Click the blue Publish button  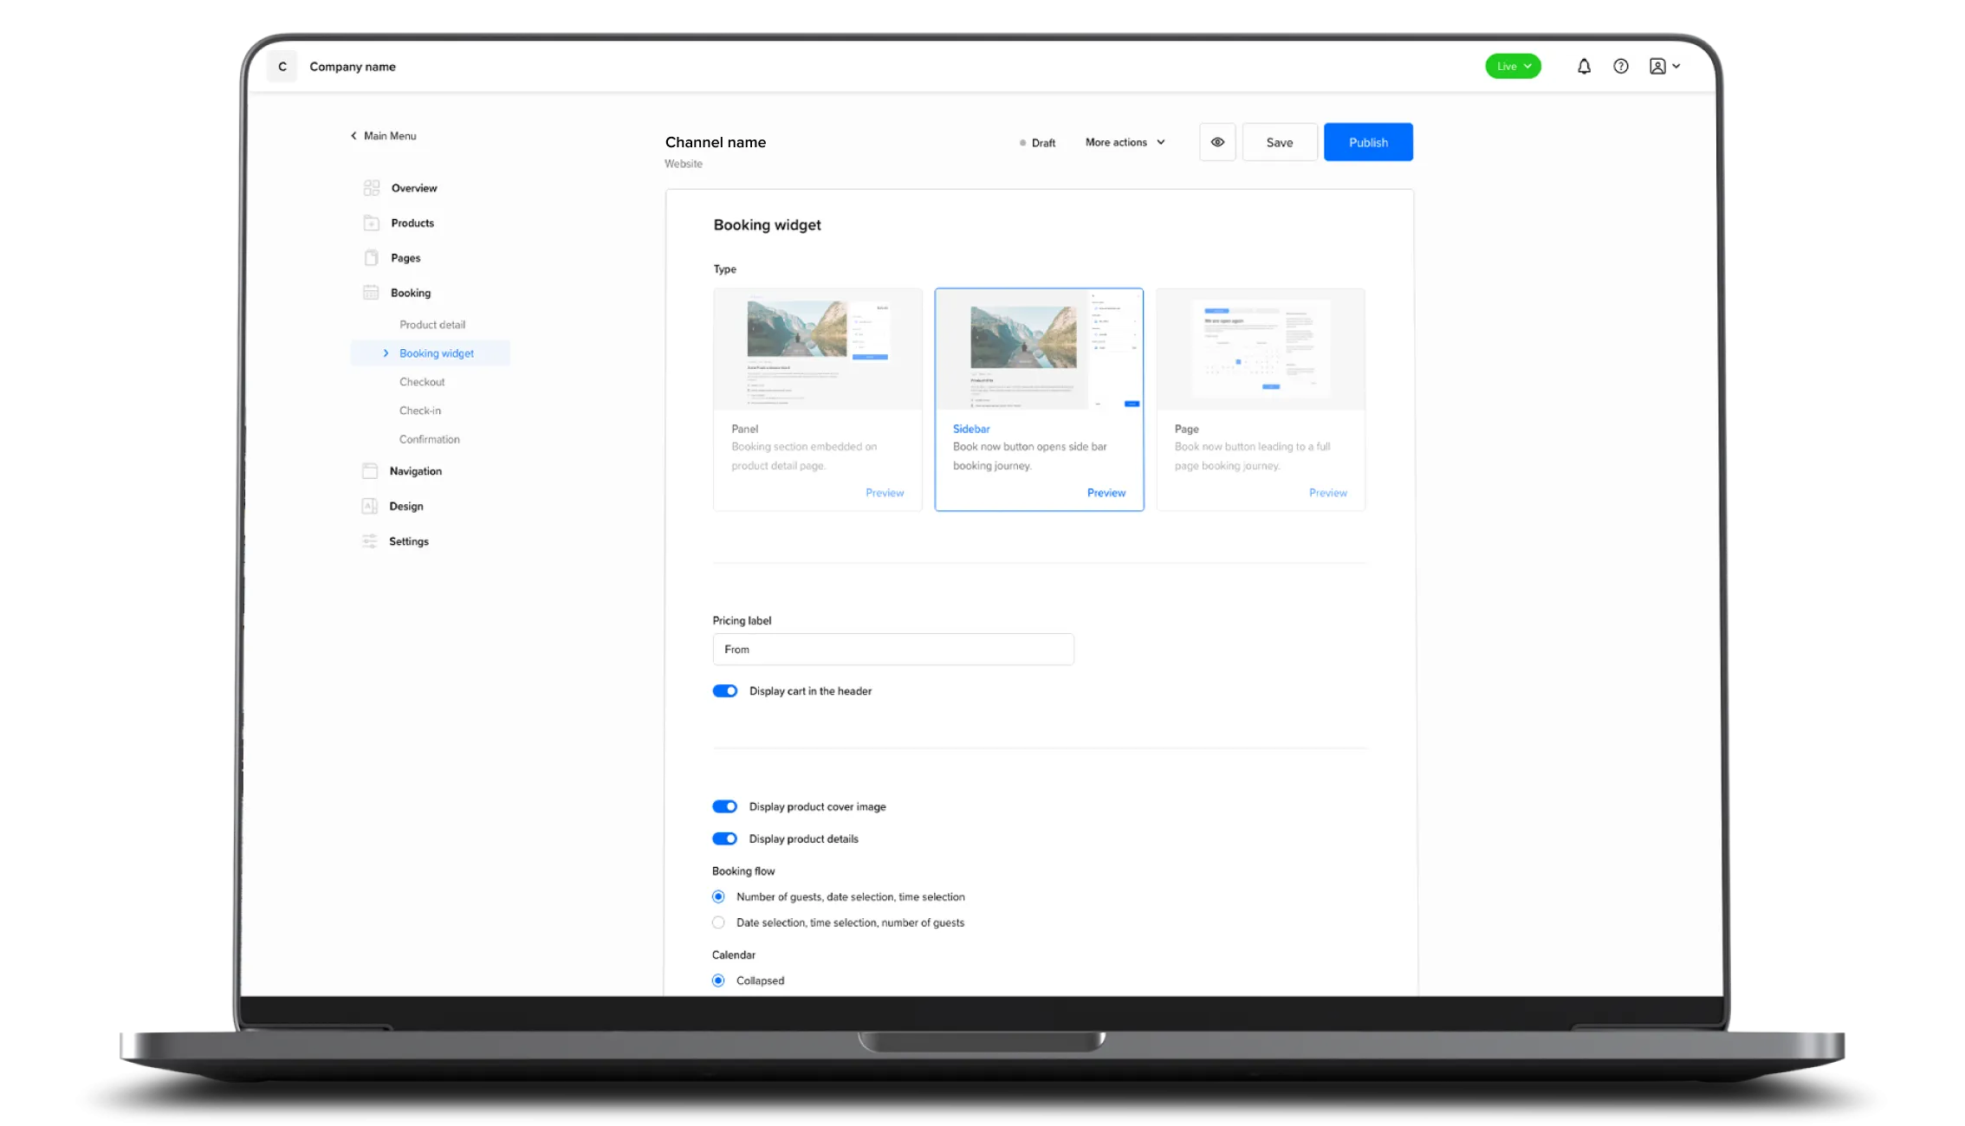1368,142
